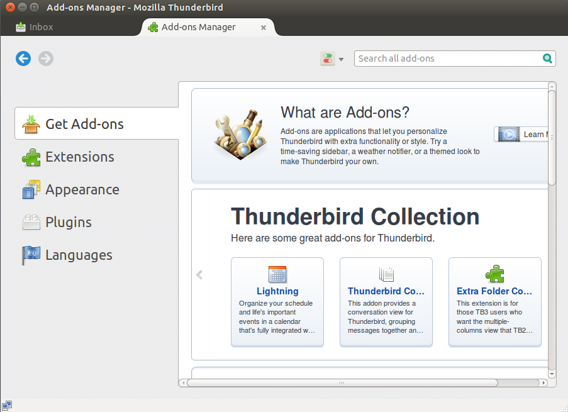Click the greyed-out forward arrow button
The width and height of the screenshot is (568, 412).
[x=46, y=58]
